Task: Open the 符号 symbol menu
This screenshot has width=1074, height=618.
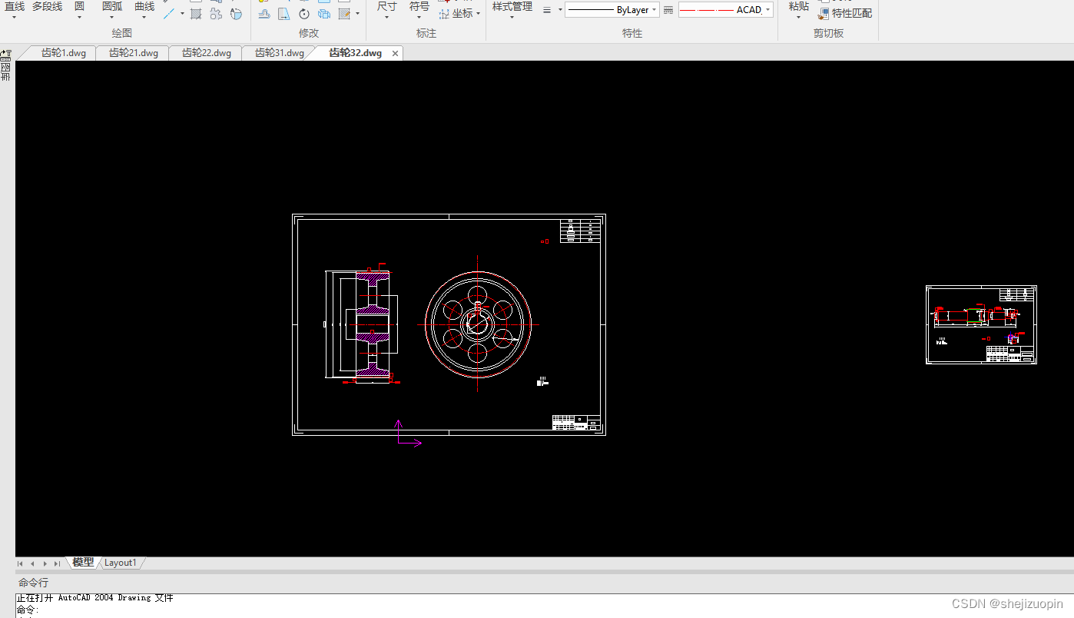Action: (419, 8)
